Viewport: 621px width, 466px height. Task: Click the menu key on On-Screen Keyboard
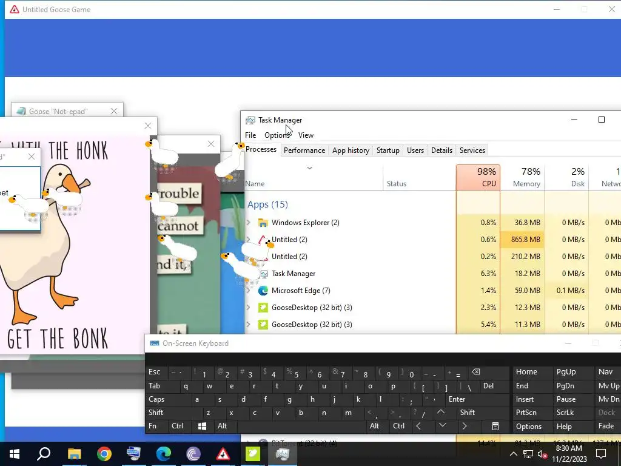[x=495, y=427]
